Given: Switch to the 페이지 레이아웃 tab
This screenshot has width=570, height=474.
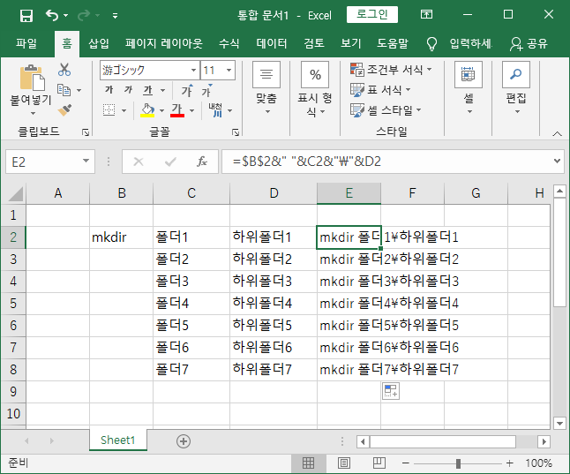Looking at the screenshot, I should [x=163, y=43].
